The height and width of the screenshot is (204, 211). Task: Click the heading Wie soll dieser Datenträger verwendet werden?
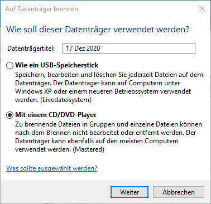98,30
